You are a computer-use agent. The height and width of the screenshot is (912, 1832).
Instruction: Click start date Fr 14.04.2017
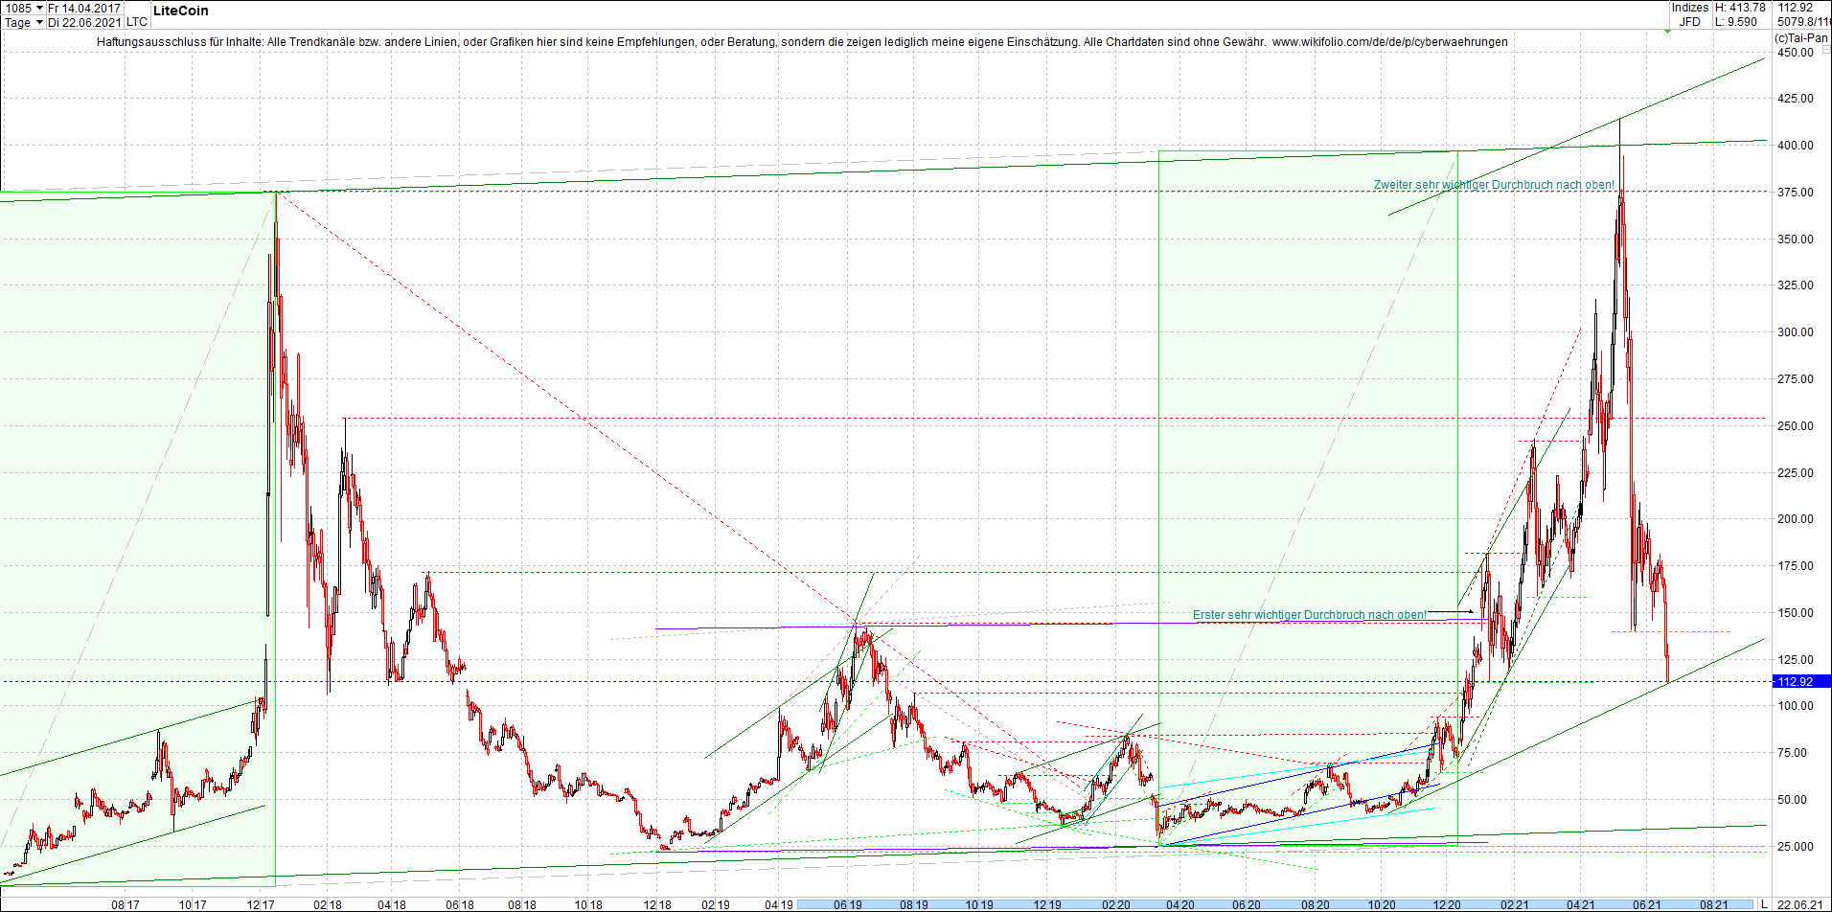coord(84,8)
